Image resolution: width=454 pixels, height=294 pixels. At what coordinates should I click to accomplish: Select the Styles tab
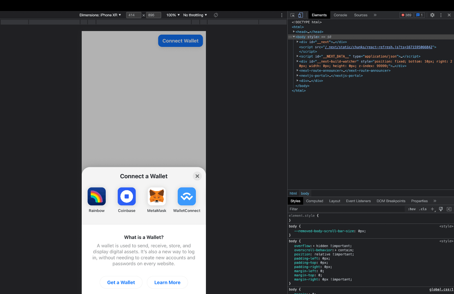(x=295, y=201)
